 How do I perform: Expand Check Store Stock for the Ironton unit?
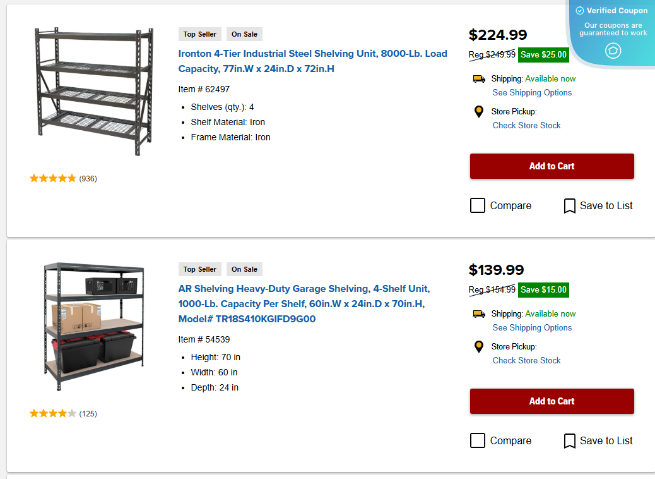coord(526,125)
